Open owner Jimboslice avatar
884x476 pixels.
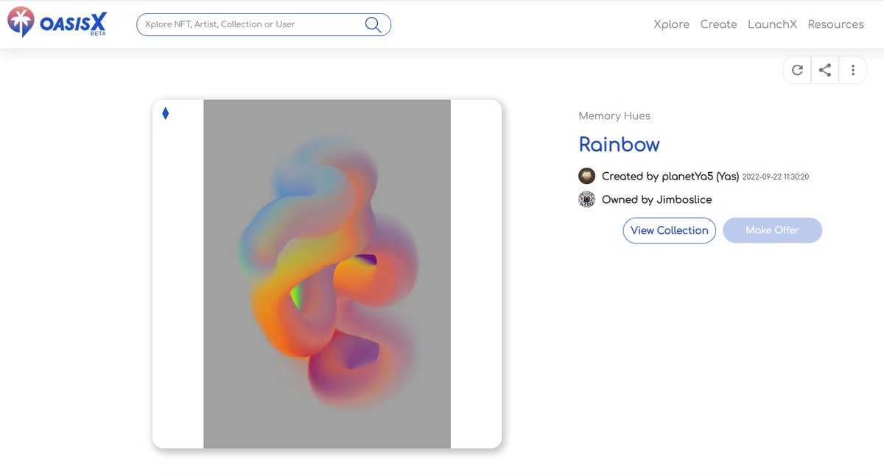pos(587,199)
